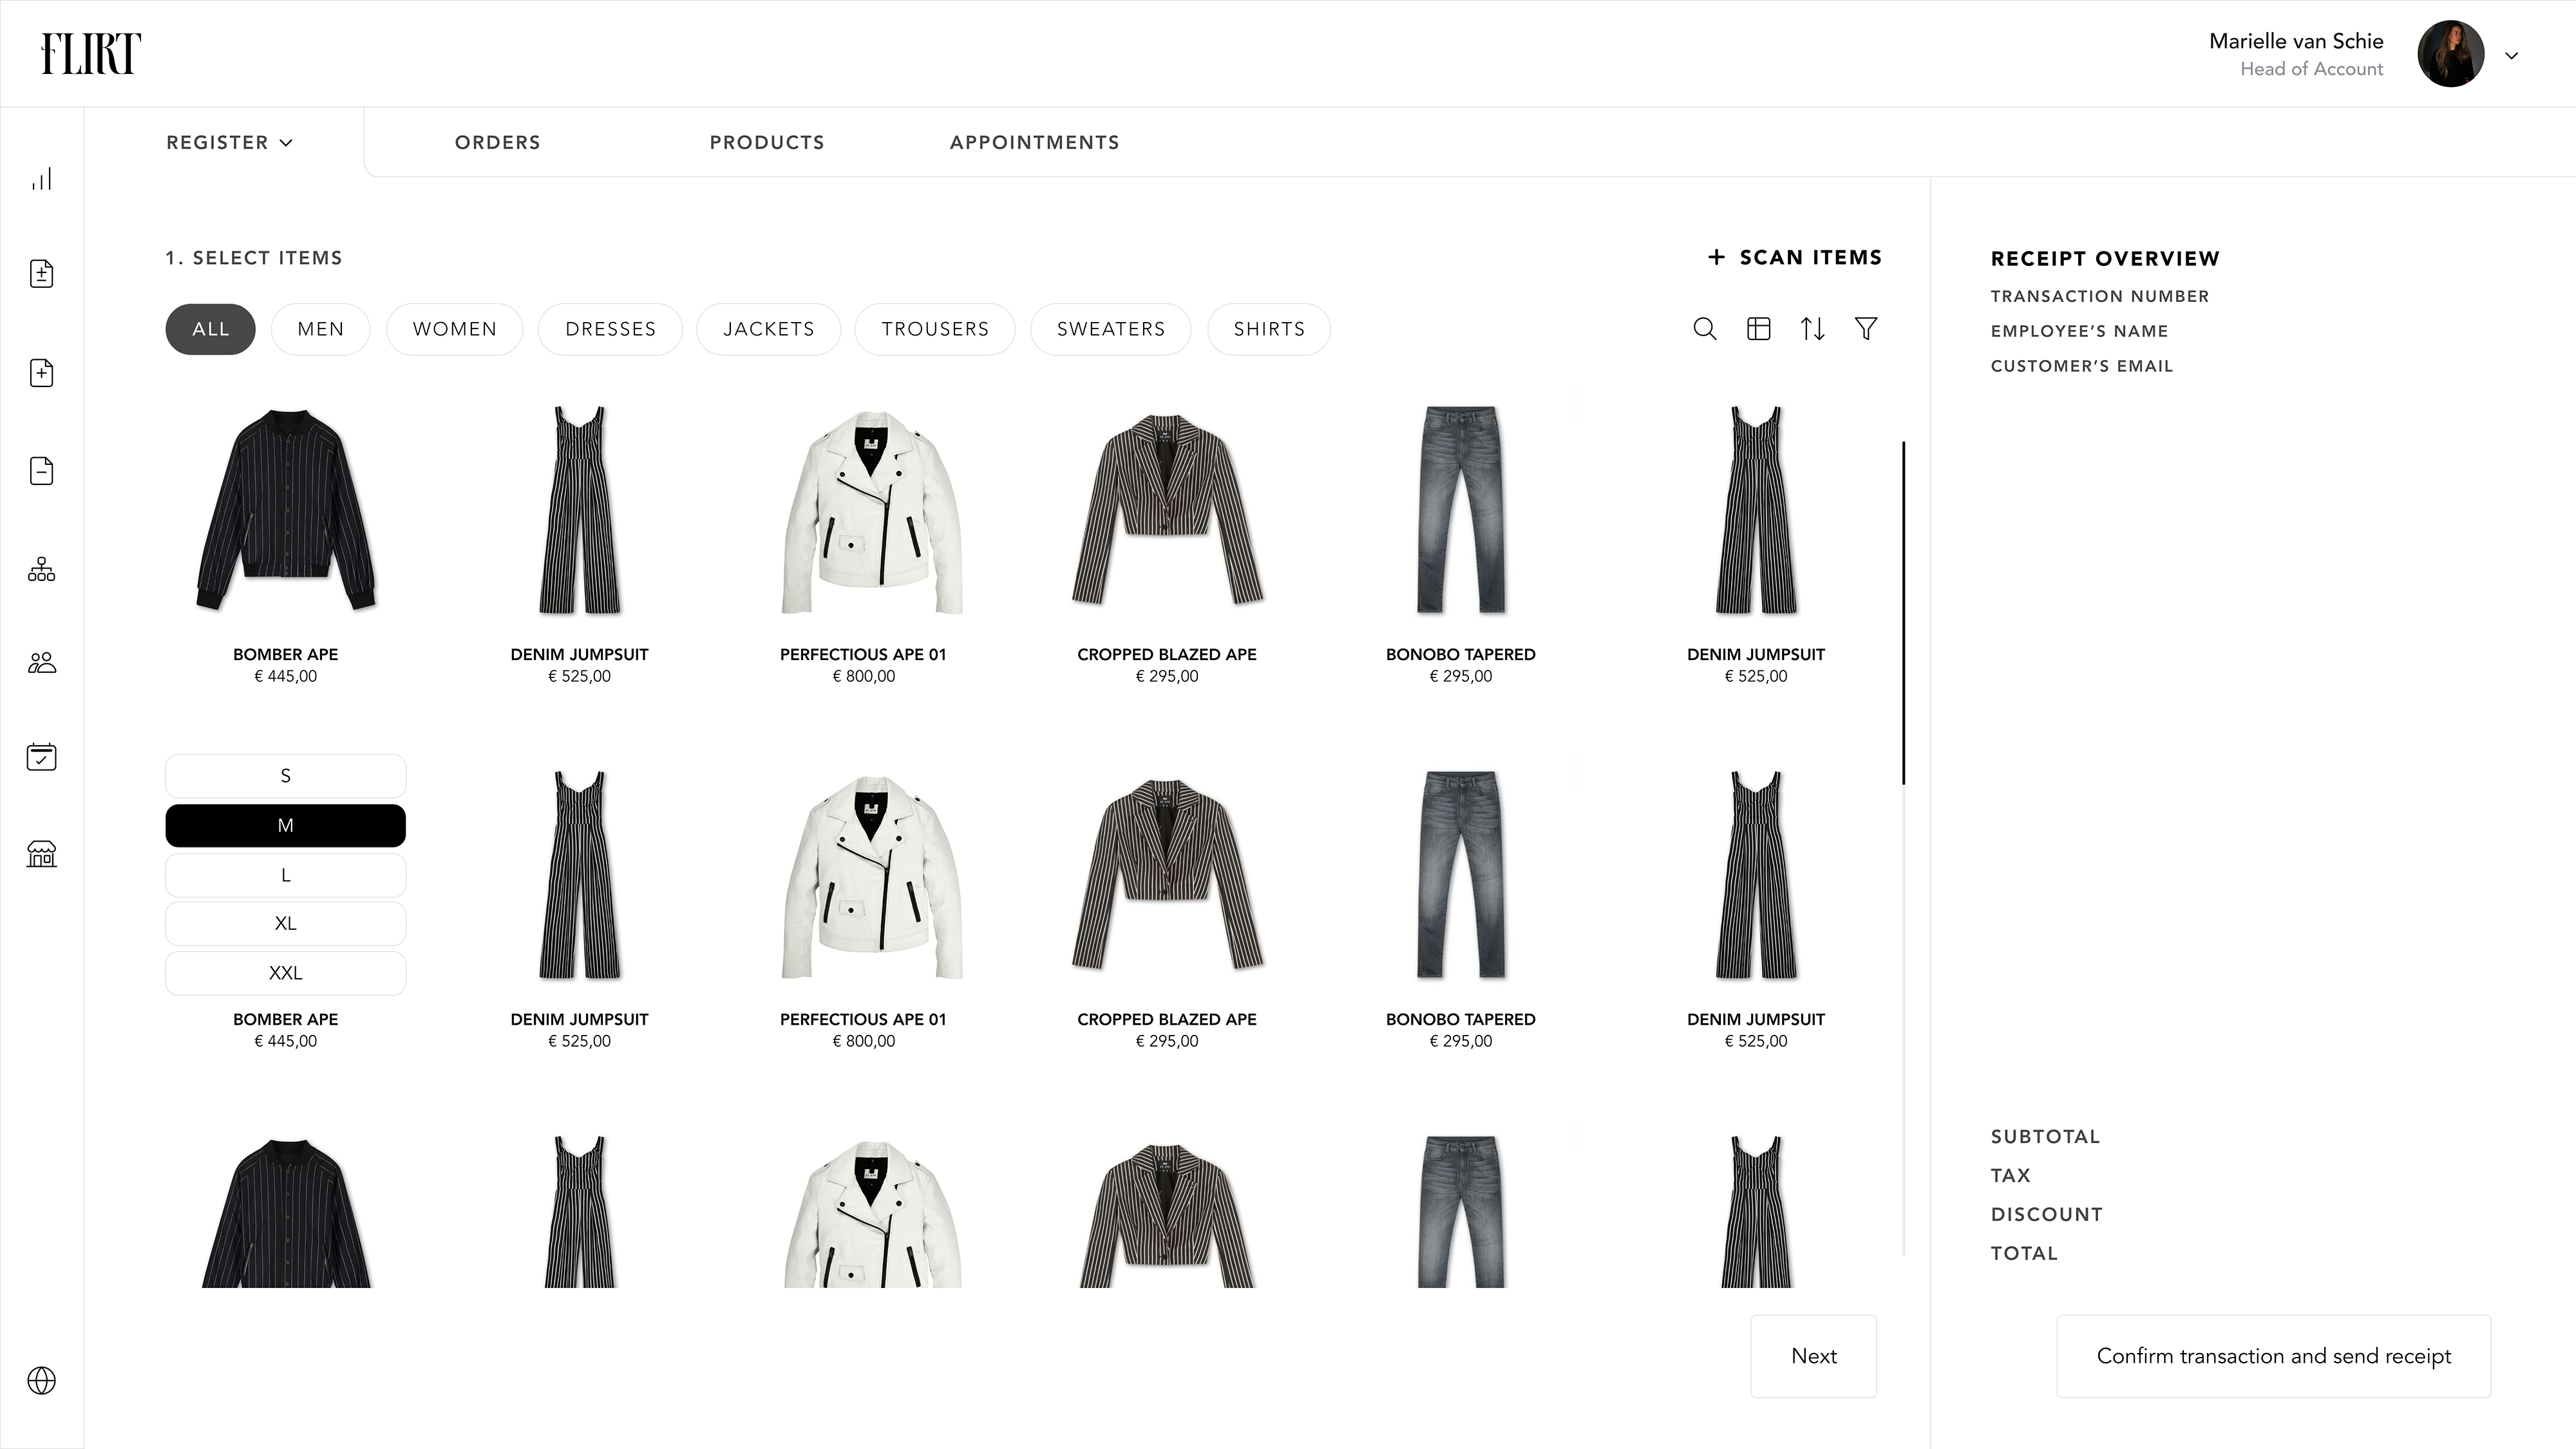The width and height of the screenshot is (2576, 1449).
Task: Open the analytics bar chart sidebar icon
Action: click(41, 179)
